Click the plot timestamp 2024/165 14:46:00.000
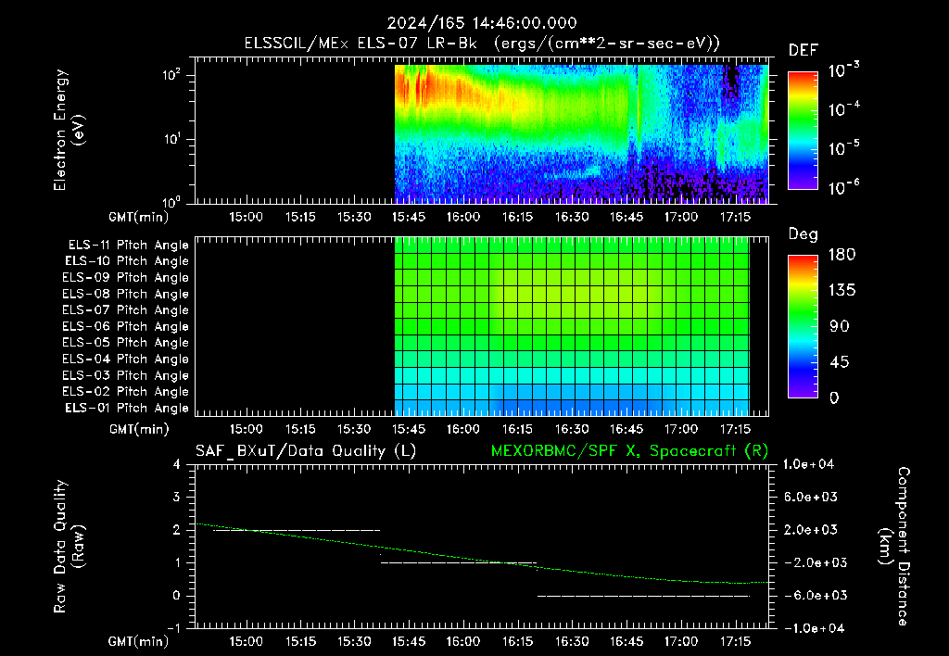The width and height of the screenshot is (949, 656). click(x=482, y=23)
